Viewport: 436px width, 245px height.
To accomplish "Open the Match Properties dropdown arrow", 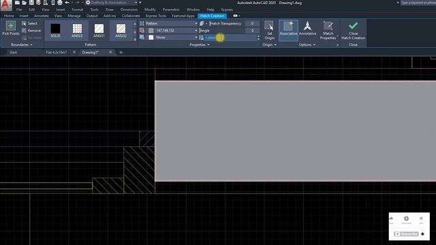I will [338, 35].
